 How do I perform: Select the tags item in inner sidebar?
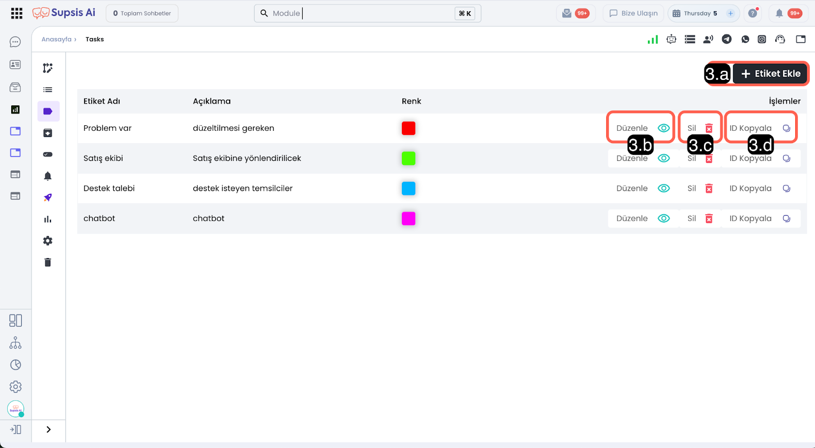(48, 111)
